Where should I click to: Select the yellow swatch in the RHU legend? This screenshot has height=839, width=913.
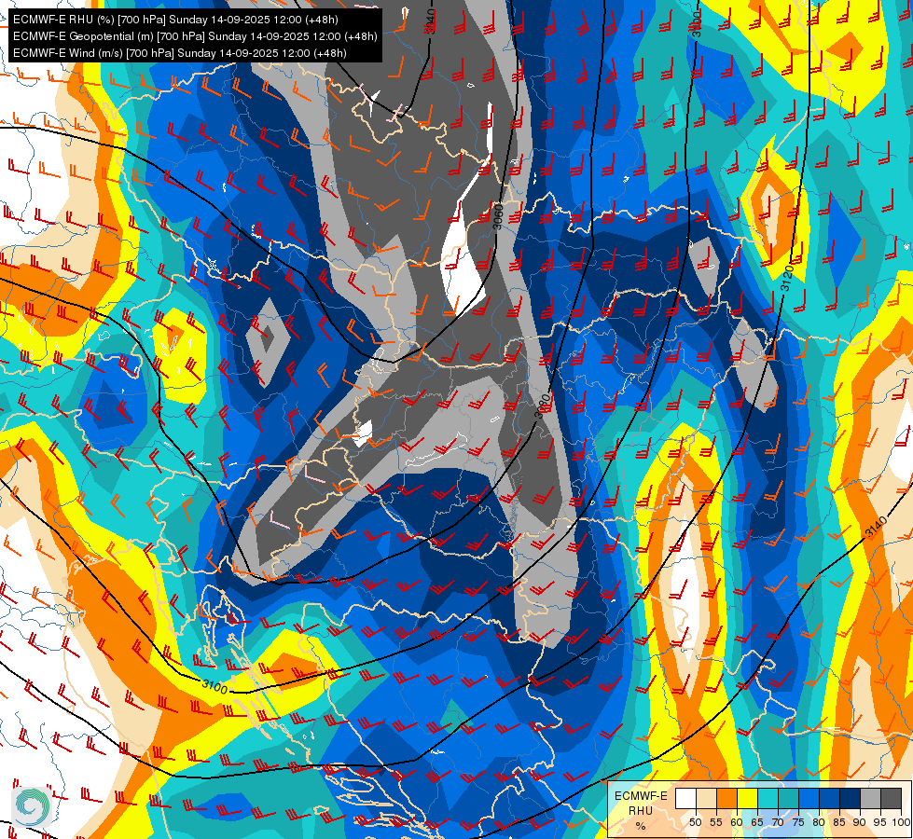coord(748,798)
